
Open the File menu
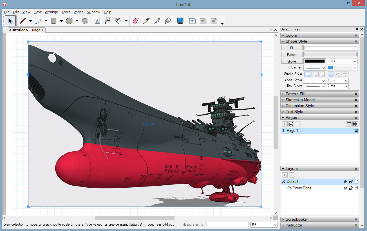pos(7,12)
